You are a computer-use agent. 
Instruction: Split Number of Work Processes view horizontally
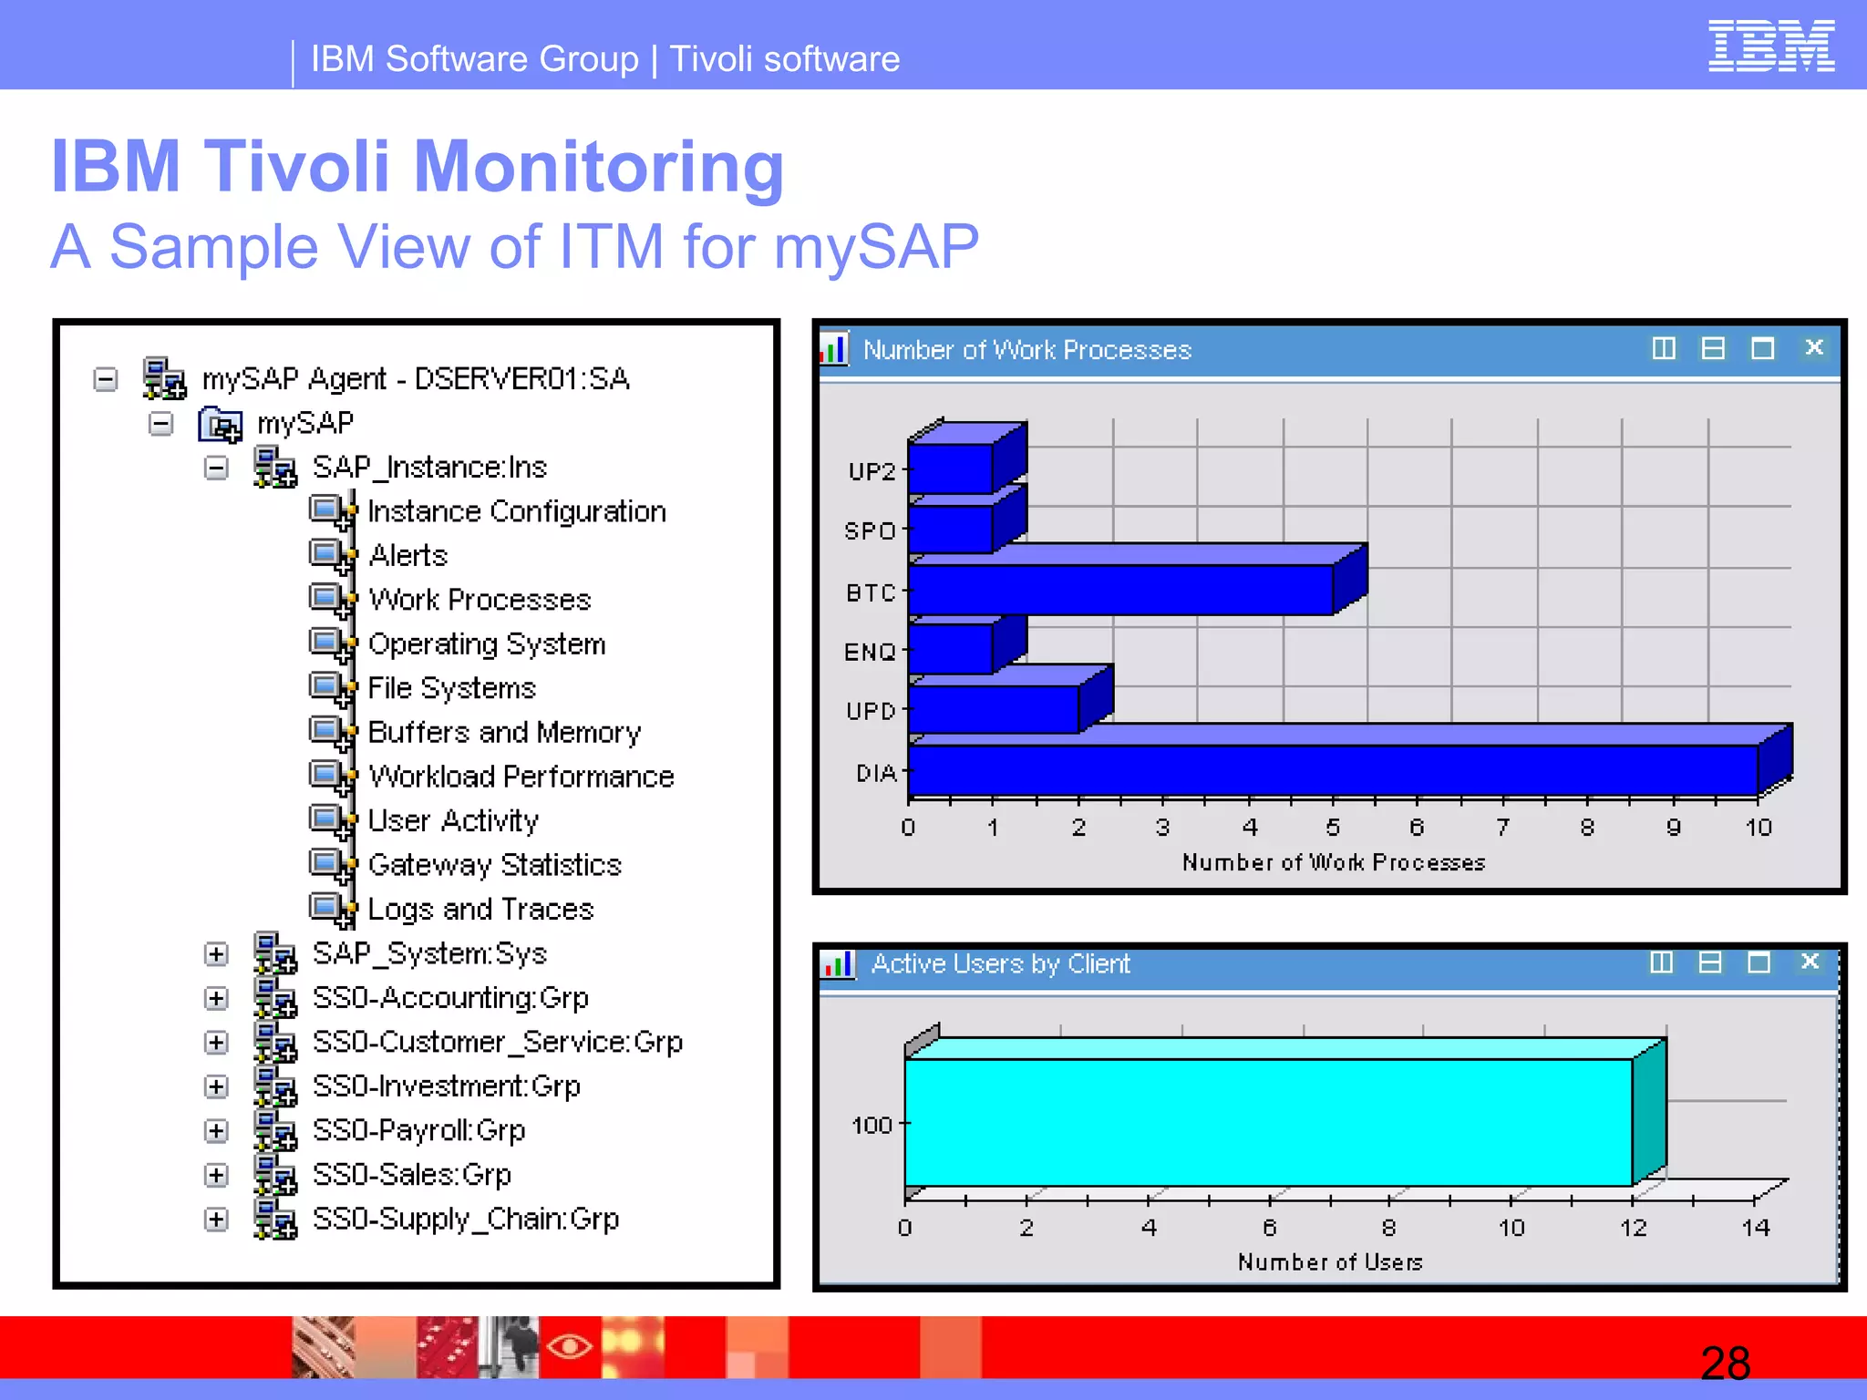click(1713, 348)
